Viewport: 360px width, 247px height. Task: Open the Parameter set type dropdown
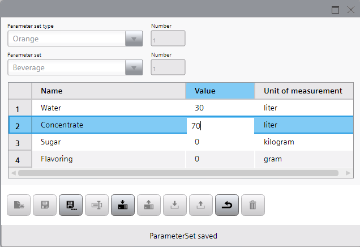pyautogui.click(x=134, y=39)
